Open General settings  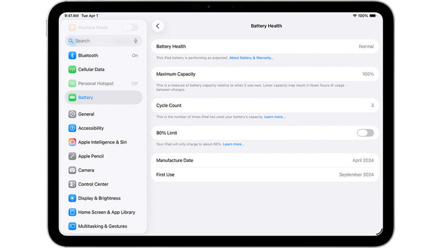[103, 114]
